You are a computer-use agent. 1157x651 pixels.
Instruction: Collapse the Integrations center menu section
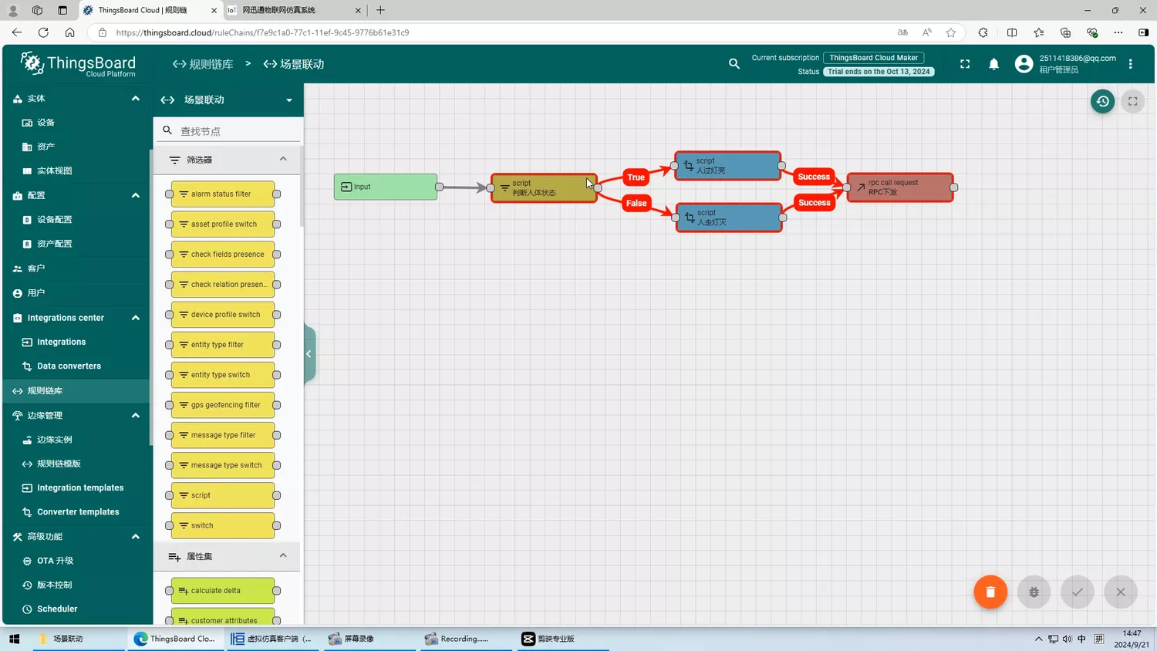coord(136,318)
